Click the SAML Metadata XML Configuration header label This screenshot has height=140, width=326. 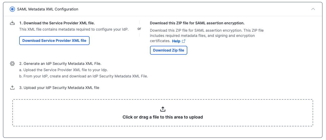click(48, 9)
